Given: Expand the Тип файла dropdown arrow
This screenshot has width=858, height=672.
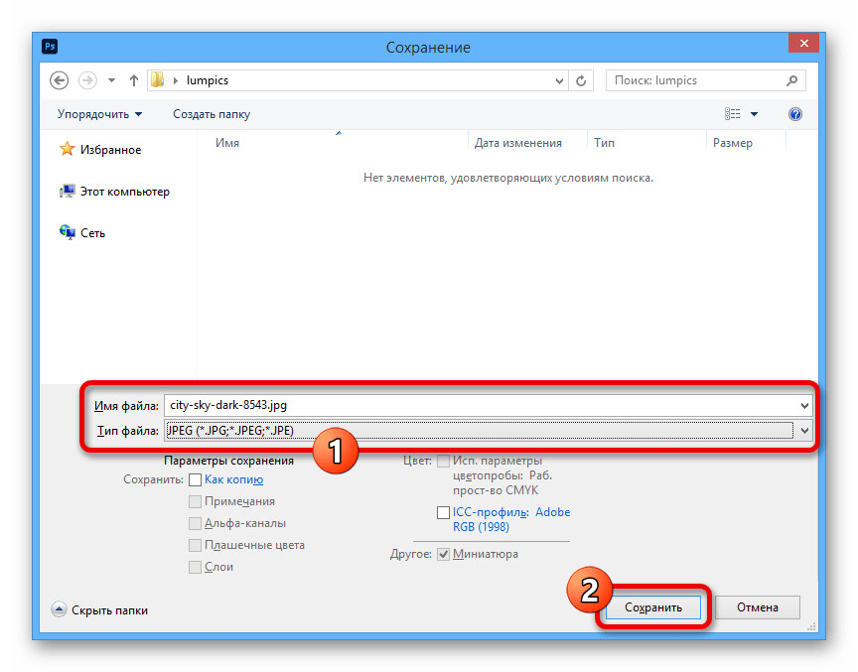Looking at the screenshot, I should click(x=804, y=431).
